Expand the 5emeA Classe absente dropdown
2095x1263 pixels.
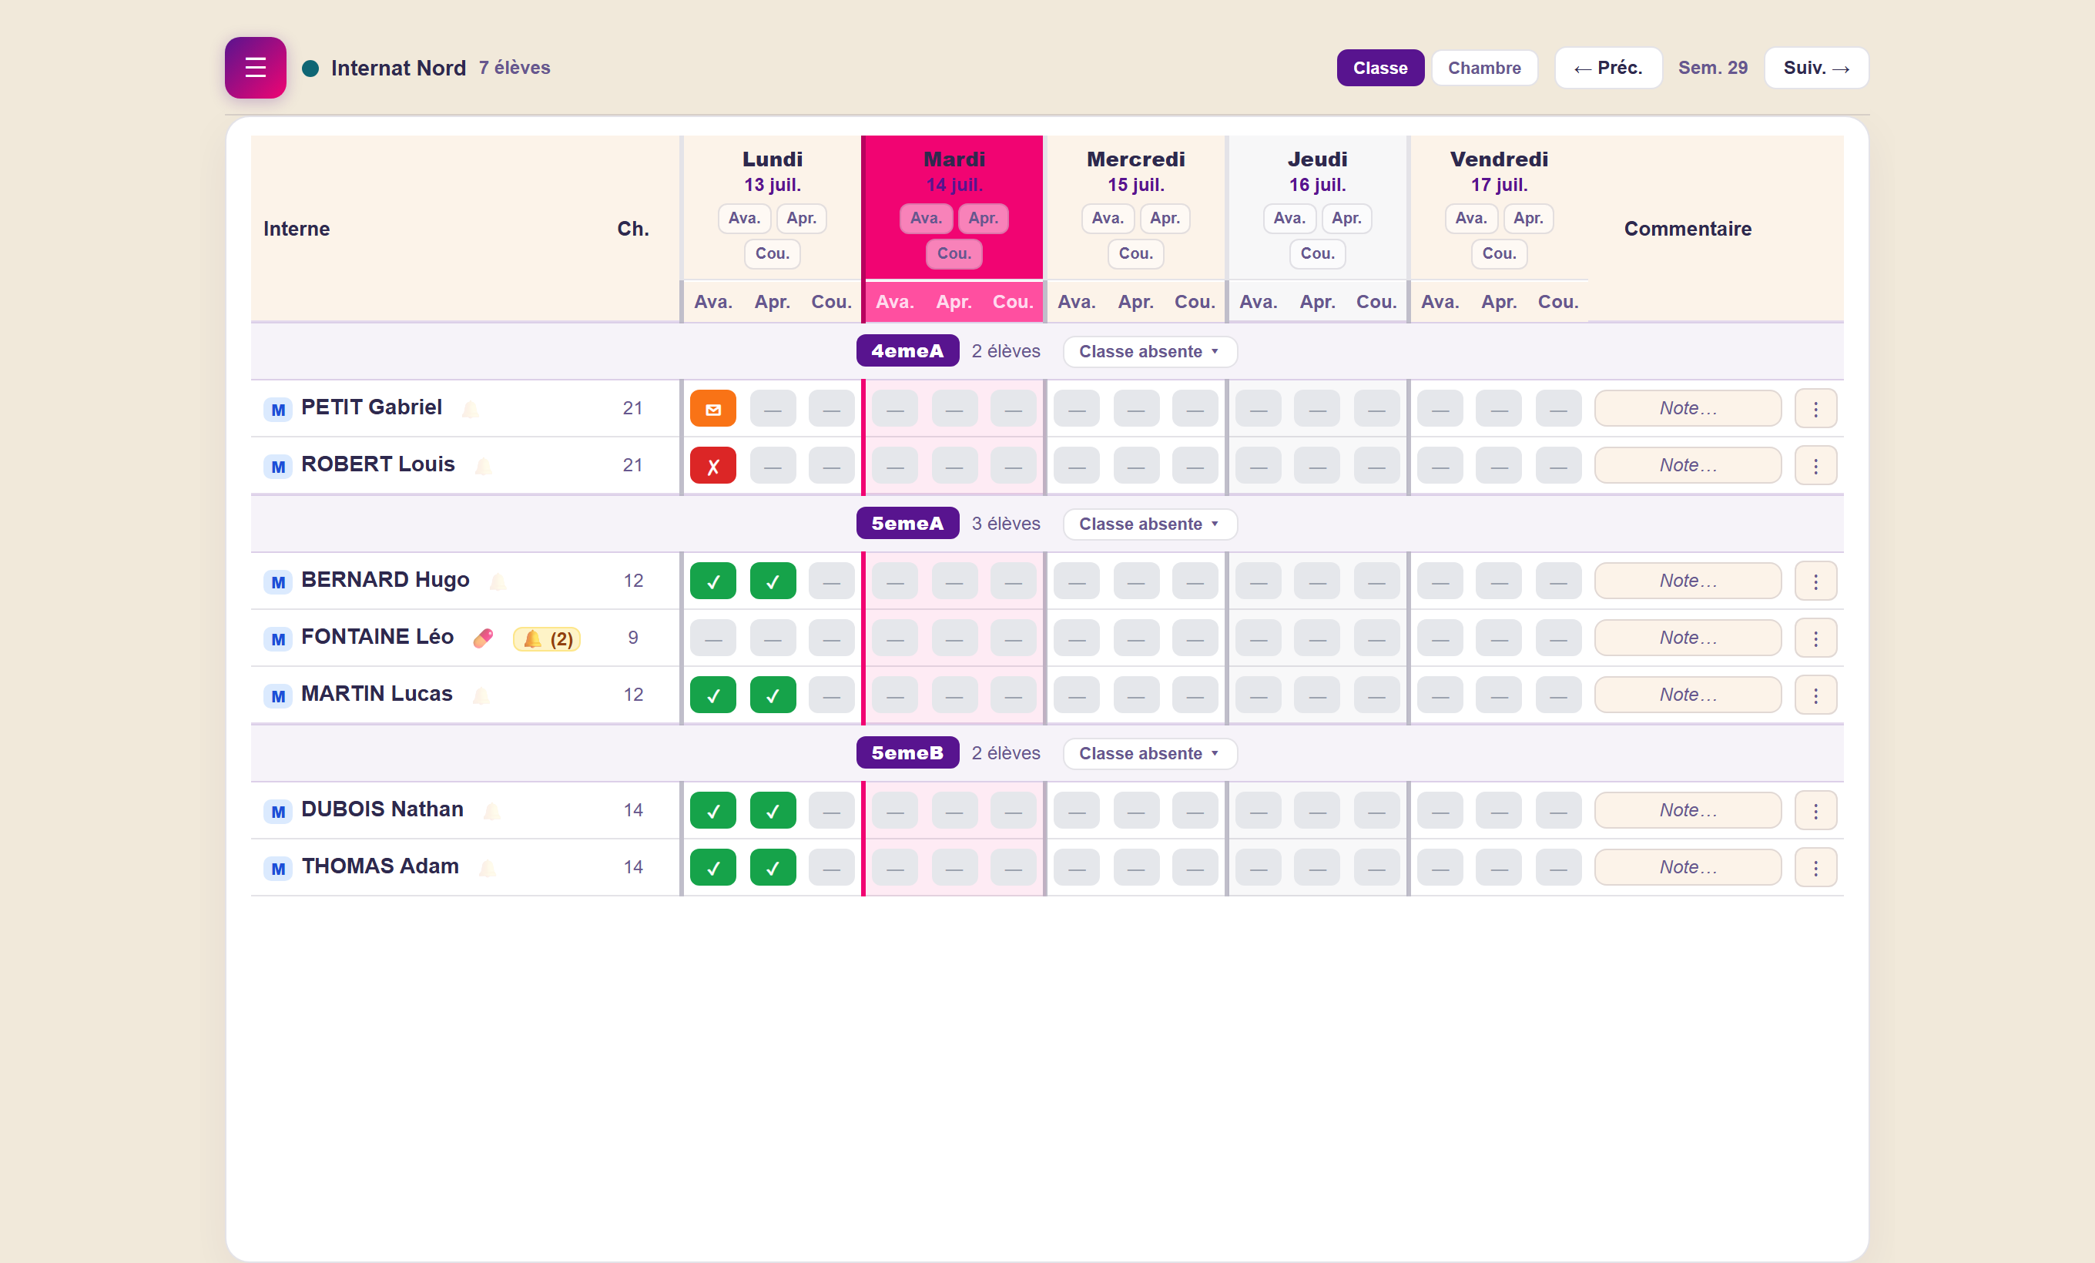point(1149,524)
